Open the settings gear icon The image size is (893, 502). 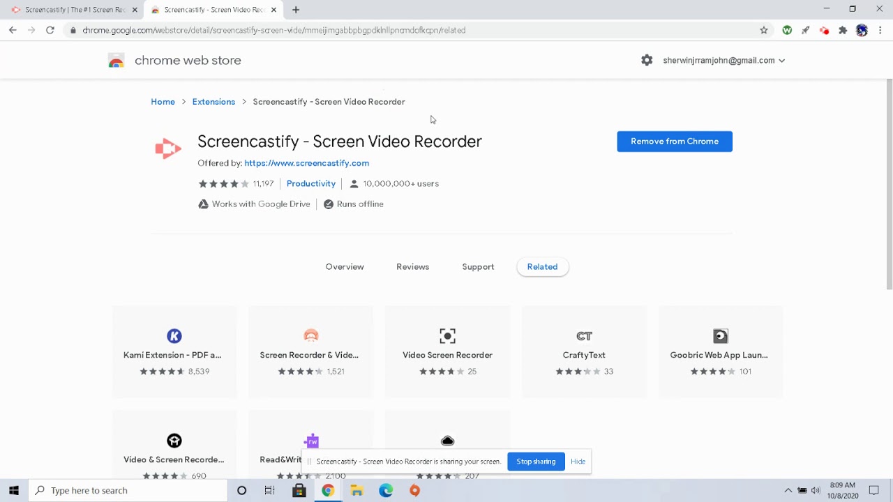(647, 61)
